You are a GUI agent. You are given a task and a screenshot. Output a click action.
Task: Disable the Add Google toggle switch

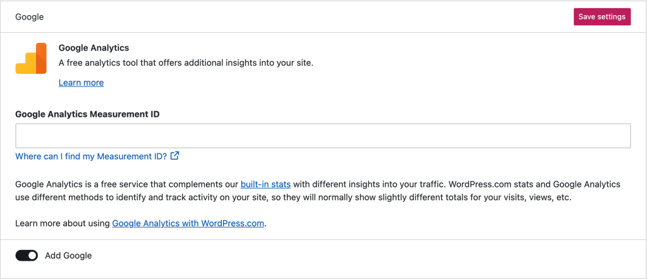click(27, 256)
